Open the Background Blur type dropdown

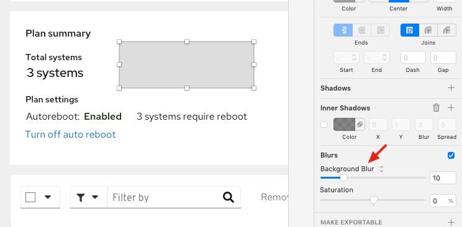coord(381,169)
